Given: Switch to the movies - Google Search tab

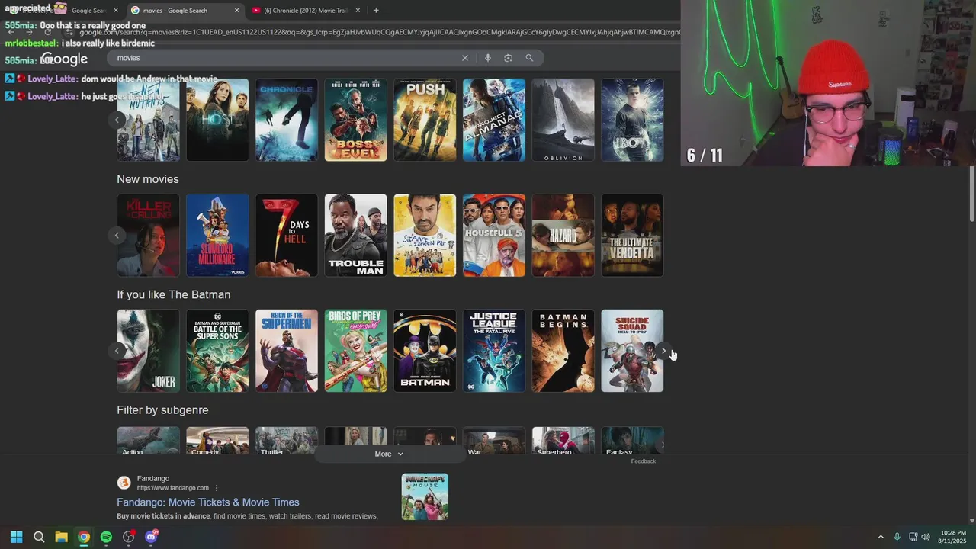Looking at the screenshot, I should (x=185, y=11).
